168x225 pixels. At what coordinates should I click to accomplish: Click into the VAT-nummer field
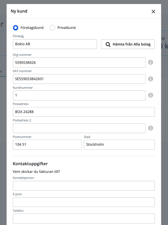pyautogui.click(x=79, y=79)
